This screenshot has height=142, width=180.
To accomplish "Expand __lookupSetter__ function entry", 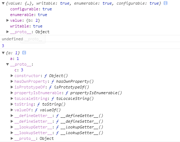I will point(12,133).
